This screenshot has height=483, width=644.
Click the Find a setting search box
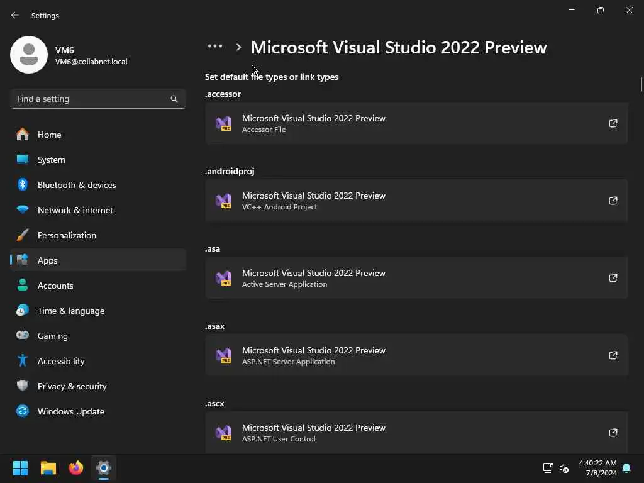pos(91,99)
